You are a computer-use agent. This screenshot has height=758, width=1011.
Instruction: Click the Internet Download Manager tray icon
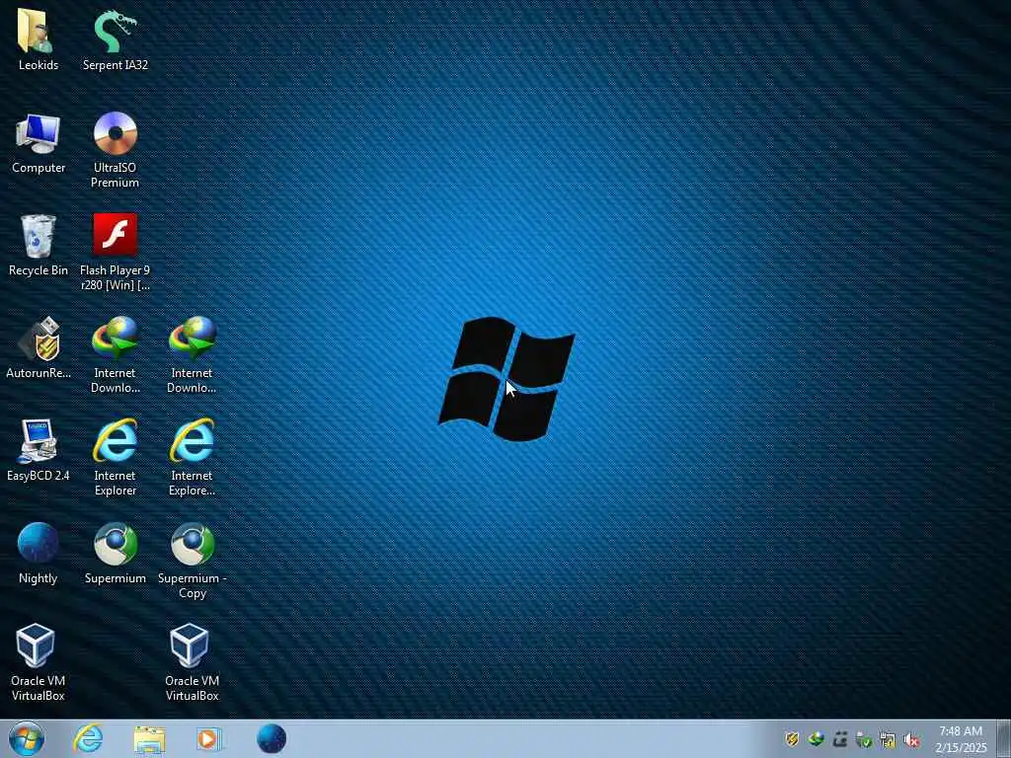[x=817, y=739]
